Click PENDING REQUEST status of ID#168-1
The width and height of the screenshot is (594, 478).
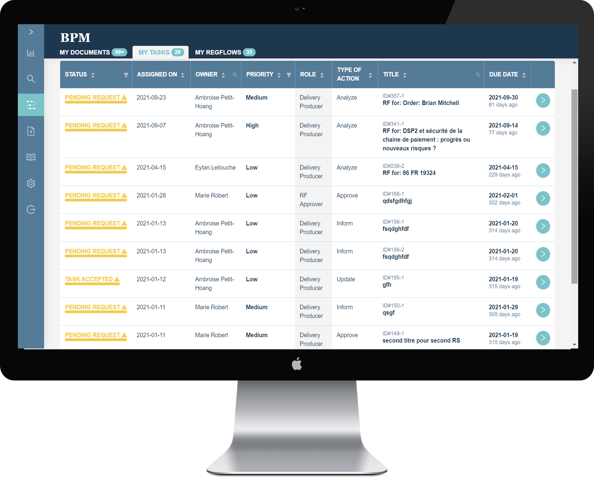click(96, 196)
